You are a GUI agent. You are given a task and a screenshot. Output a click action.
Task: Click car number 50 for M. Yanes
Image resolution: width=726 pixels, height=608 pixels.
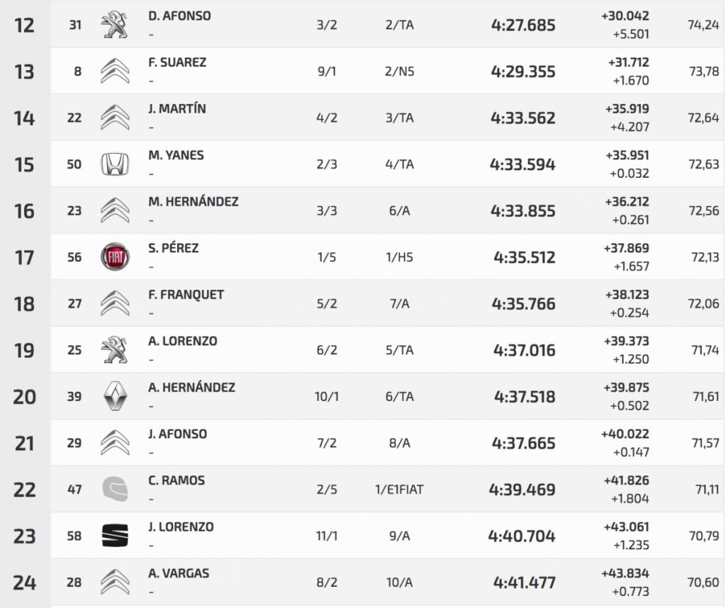[x=74, y=164]
